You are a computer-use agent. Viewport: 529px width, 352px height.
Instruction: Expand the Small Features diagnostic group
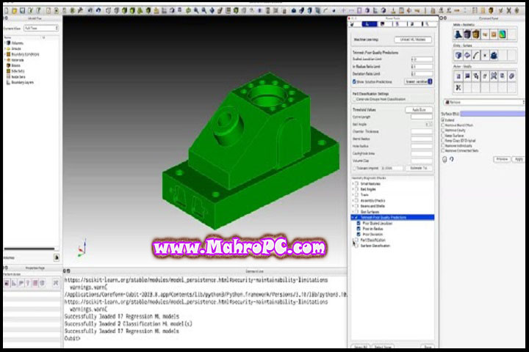pyautogui.click(x=353, y=183)
